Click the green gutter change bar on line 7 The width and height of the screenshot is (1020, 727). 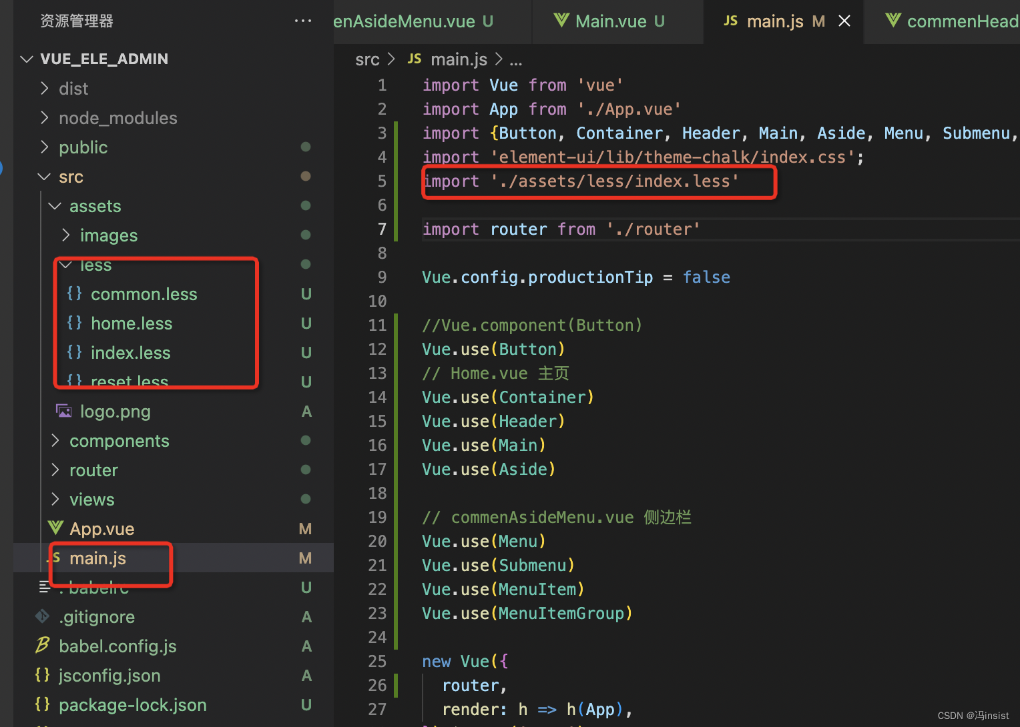click(x=395, y=229)
